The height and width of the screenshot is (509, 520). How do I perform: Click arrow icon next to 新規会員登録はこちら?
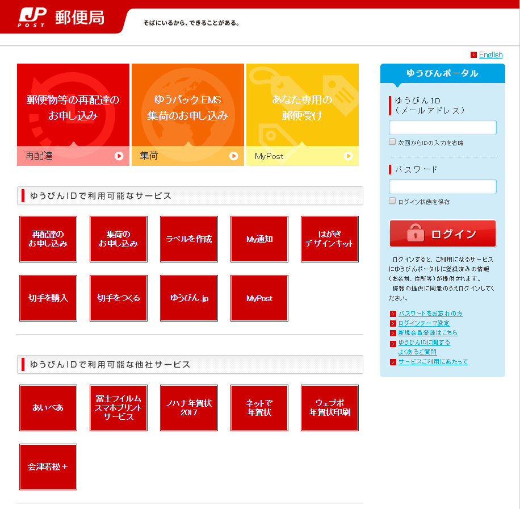coord(393,333)
